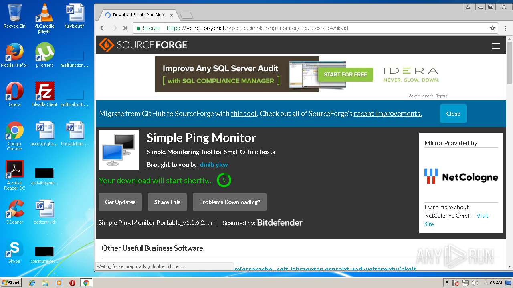The image size is (513, 288).
Task: Select Download Simple Ping Monitor tab
Action: point(138,15)
